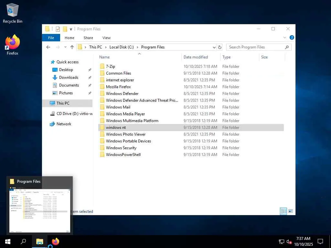Open address bar previous locations dropdown
The width and height of the screenshot is (331, 248).
click(214, 47)
